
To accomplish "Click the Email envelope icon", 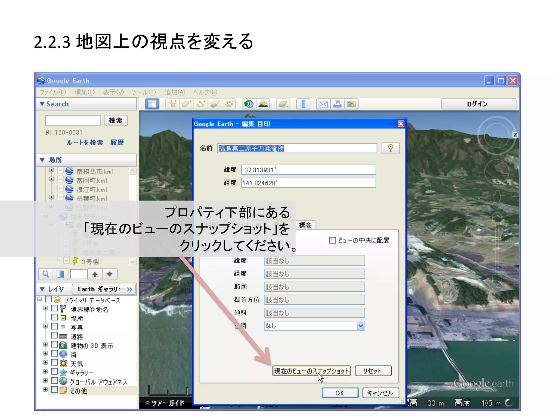I will pos(323,104).
